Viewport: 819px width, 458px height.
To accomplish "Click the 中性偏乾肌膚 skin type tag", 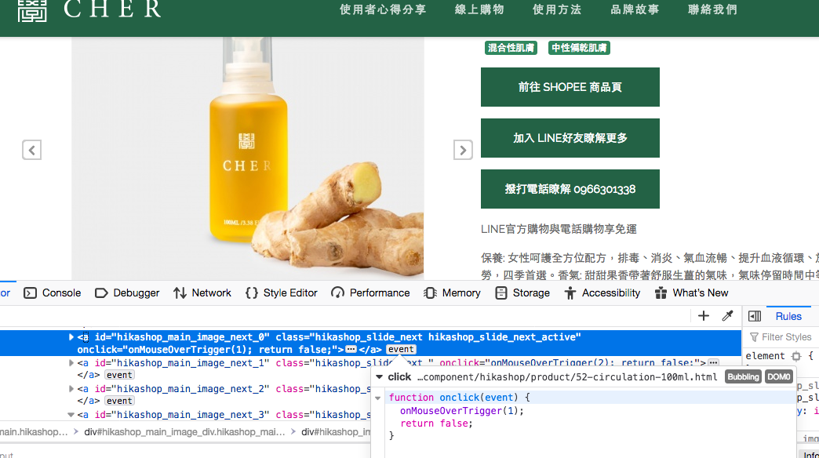I will [579, 48].
